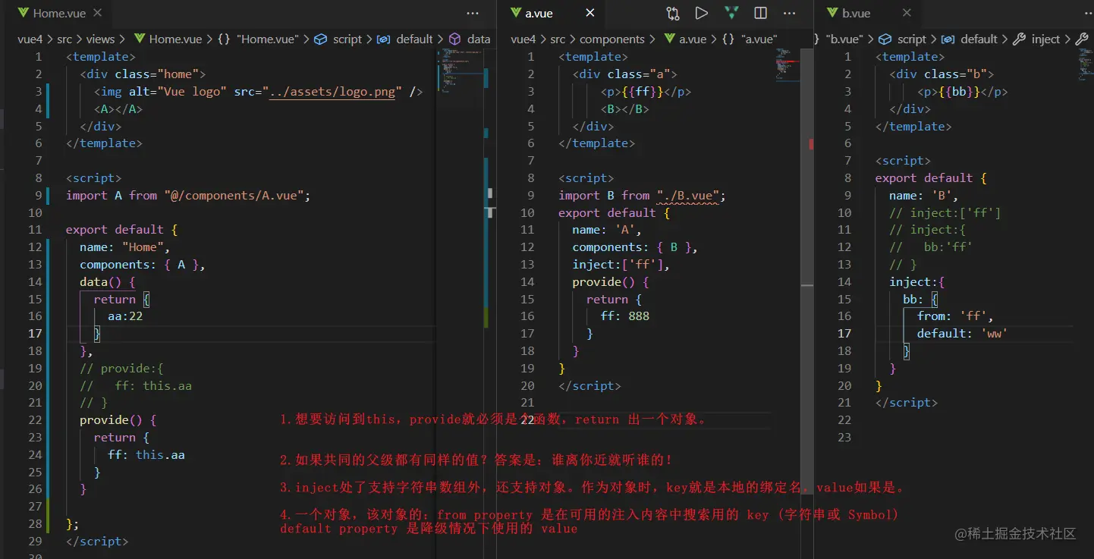Click the <A></A> tag line in Home.vue

[118, 108]
